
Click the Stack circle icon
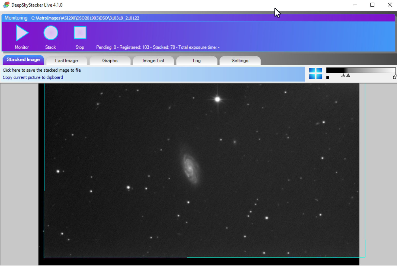[x=51, y=33]
